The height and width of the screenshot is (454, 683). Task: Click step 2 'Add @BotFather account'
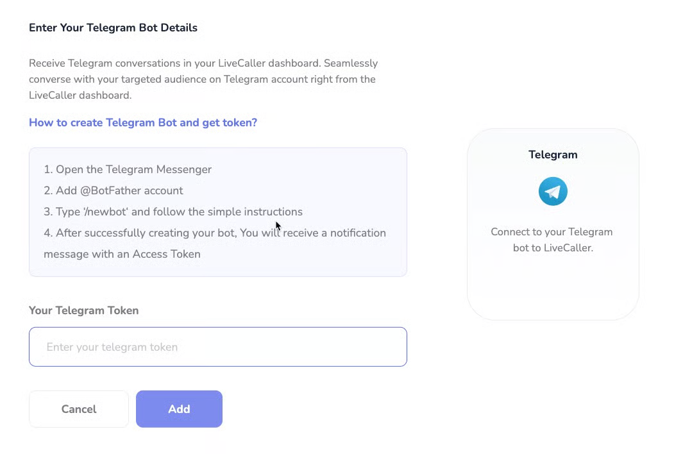click(114, 190)
